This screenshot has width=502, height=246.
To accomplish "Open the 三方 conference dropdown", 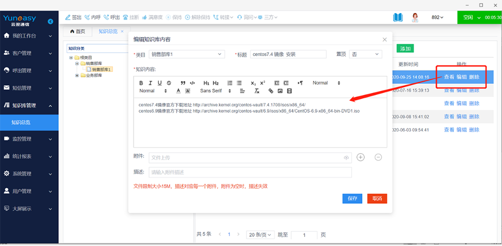I will coord(268,17).
